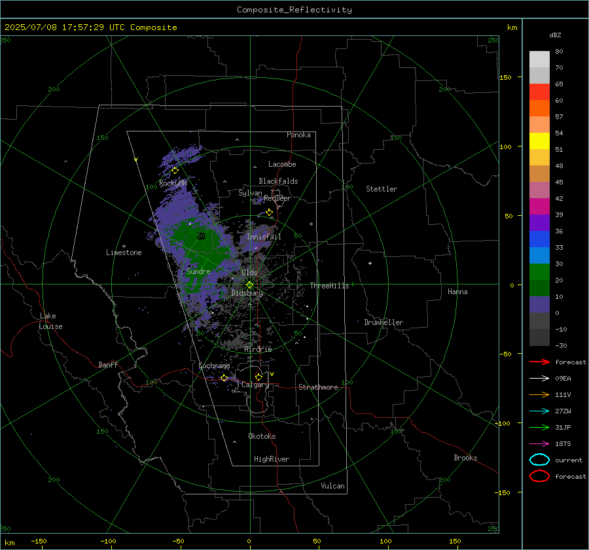
Task: Click the Ponoka city label
Action: (298, 135)
